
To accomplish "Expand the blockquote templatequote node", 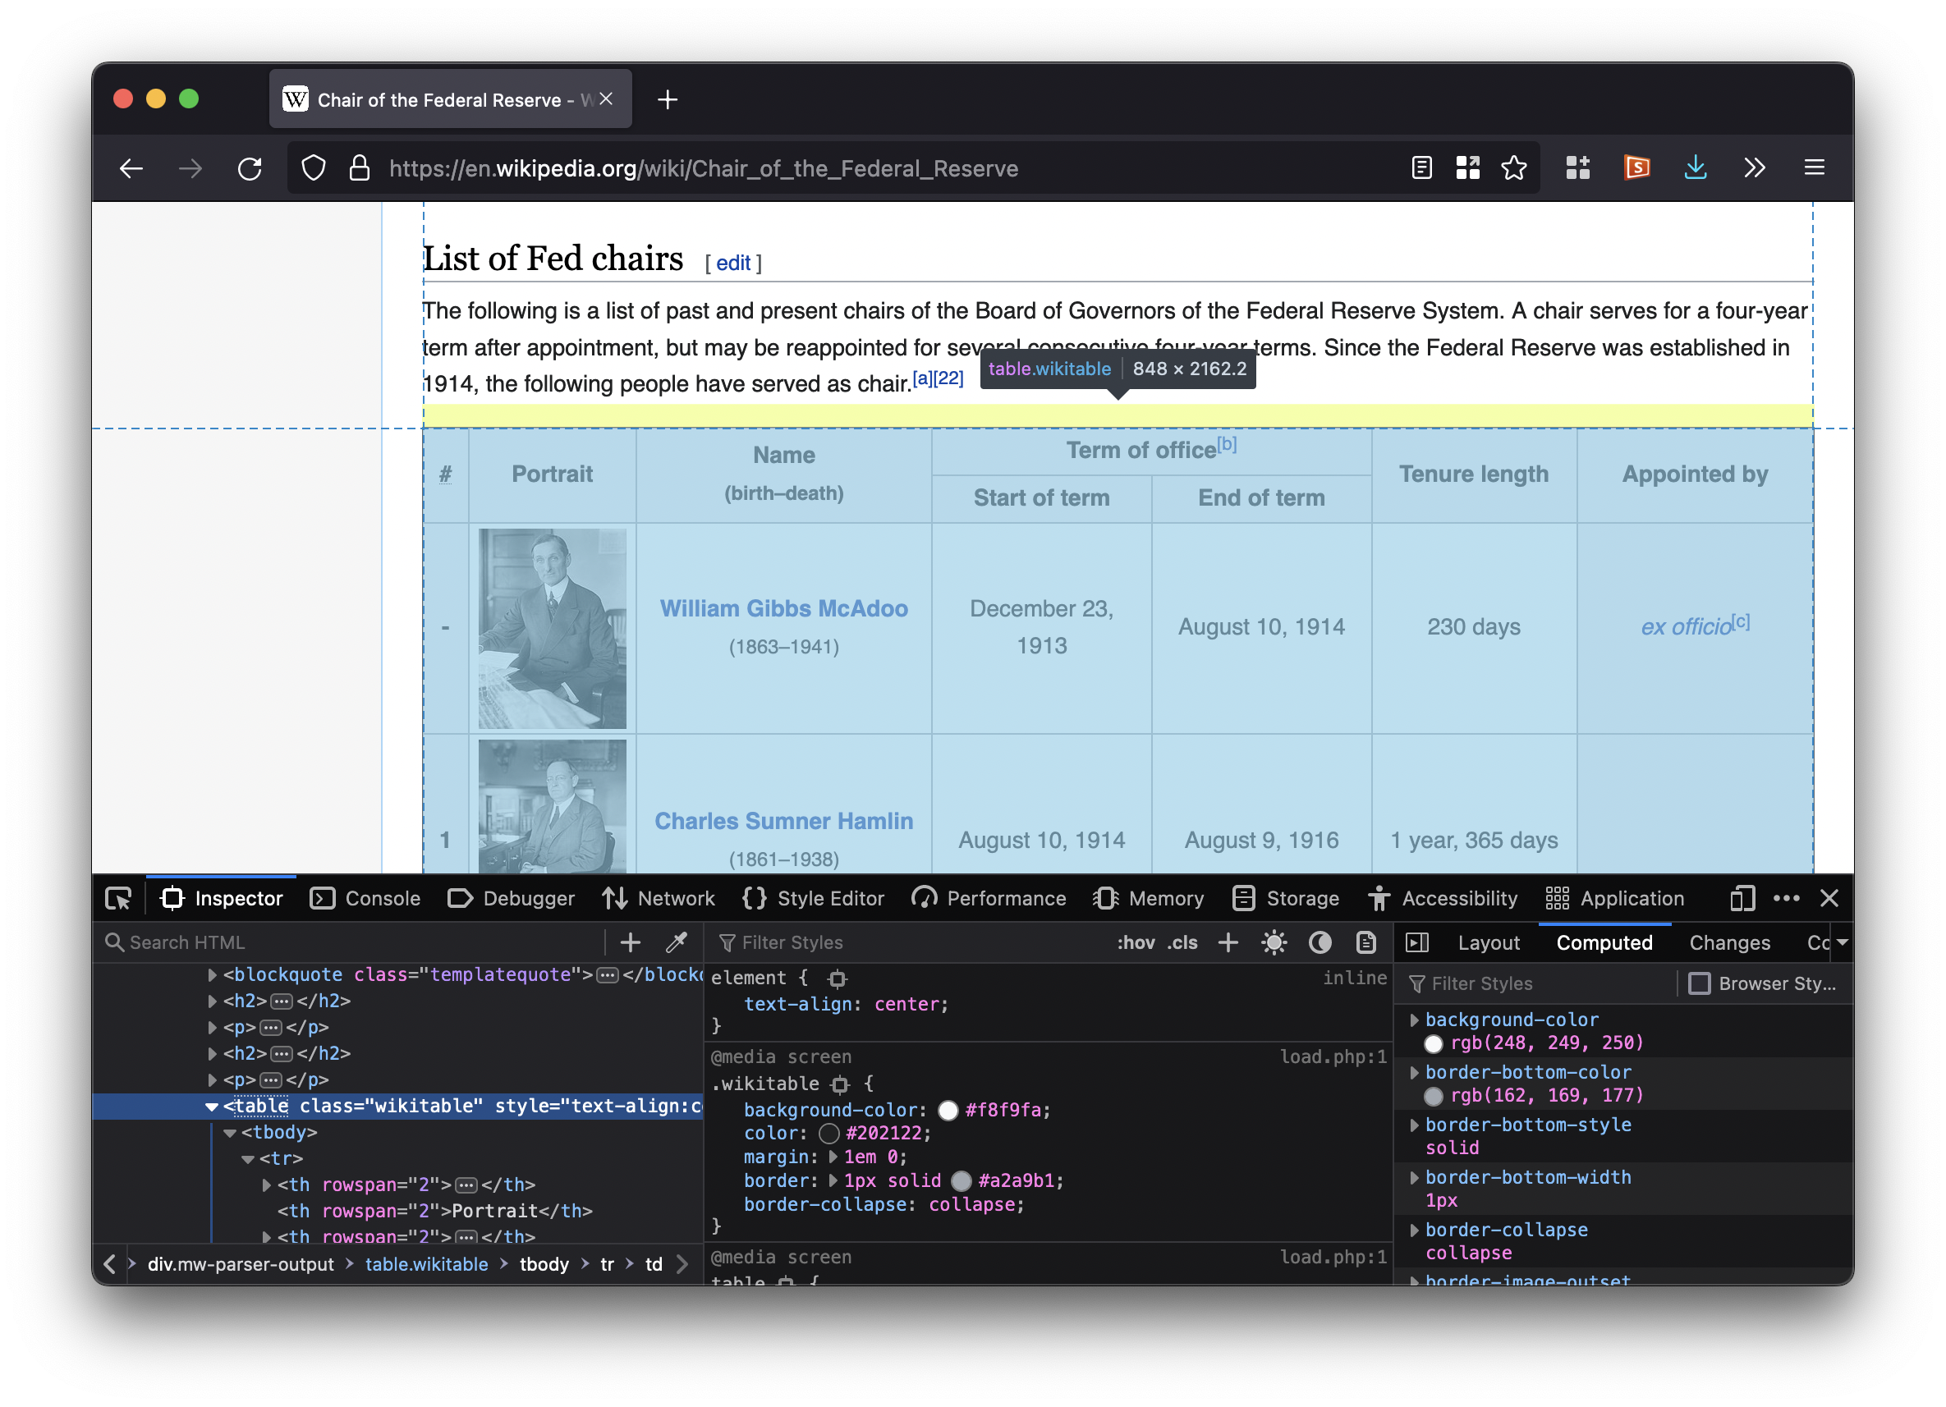I will click(x=212, y=974).
